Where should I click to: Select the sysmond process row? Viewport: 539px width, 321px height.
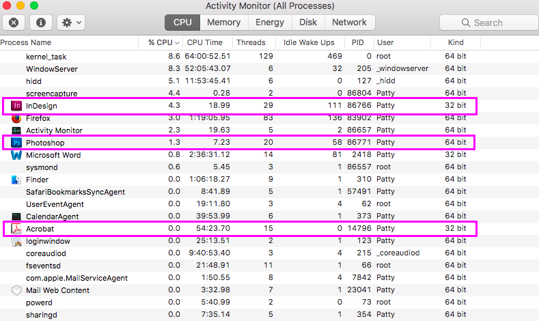(269, 167)
